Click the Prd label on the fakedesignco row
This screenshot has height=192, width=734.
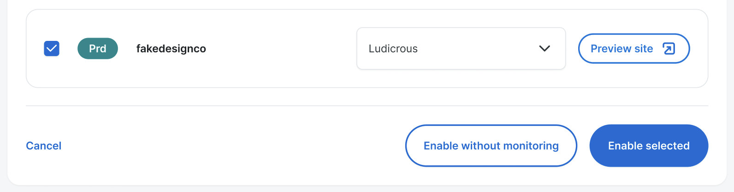click(x=97, y=49)
